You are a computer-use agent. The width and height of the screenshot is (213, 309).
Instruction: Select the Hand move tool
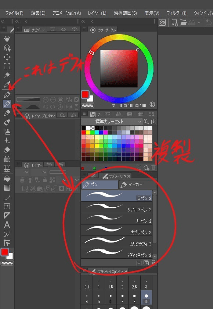click(x=7, y=39)
